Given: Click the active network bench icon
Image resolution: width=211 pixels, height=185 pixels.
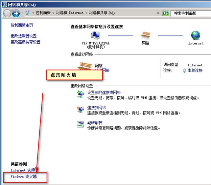Looking at the screenshot, I should (x=84, y=66).
